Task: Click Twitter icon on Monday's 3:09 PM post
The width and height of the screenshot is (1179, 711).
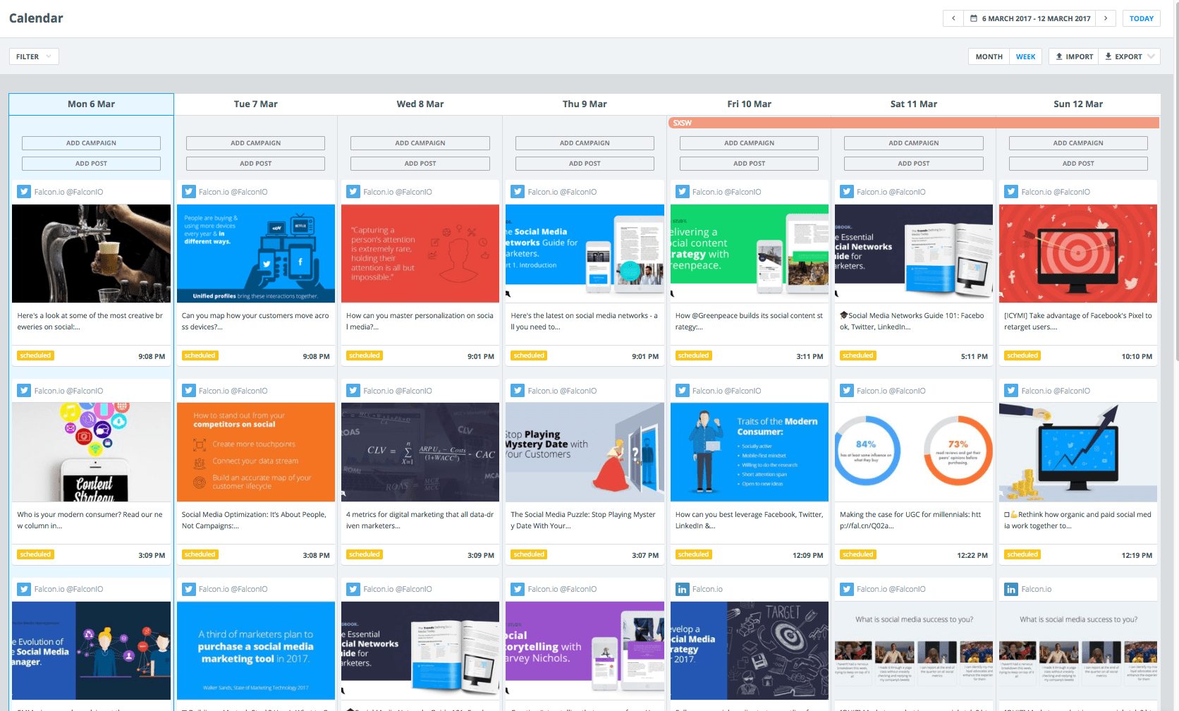Action: coord(24,391)
